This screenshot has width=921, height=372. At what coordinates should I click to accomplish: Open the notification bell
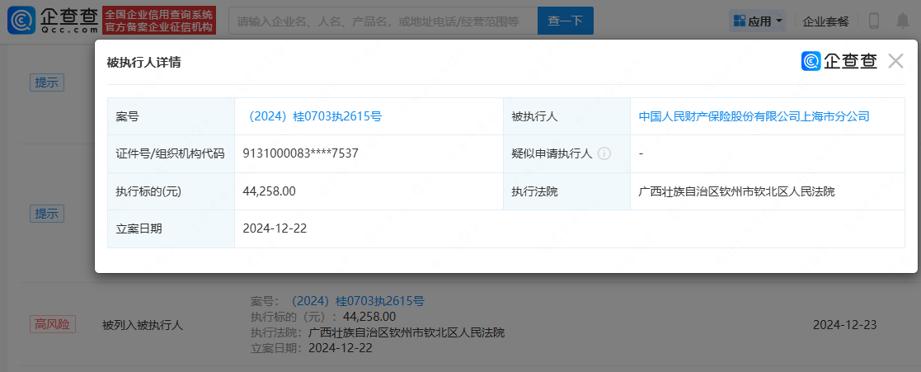point(903,21)
